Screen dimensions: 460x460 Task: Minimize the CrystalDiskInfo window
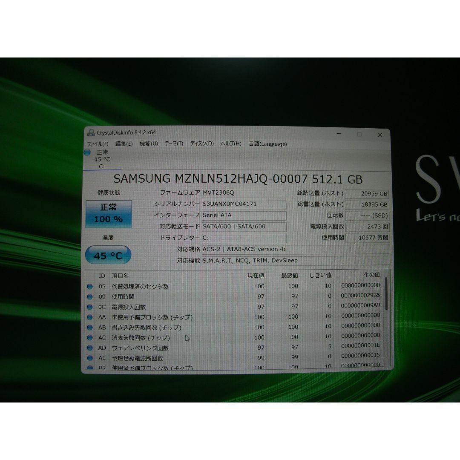coord(339,134)
